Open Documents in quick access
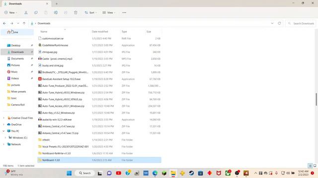The image size is (318, 178). (17, 58)
